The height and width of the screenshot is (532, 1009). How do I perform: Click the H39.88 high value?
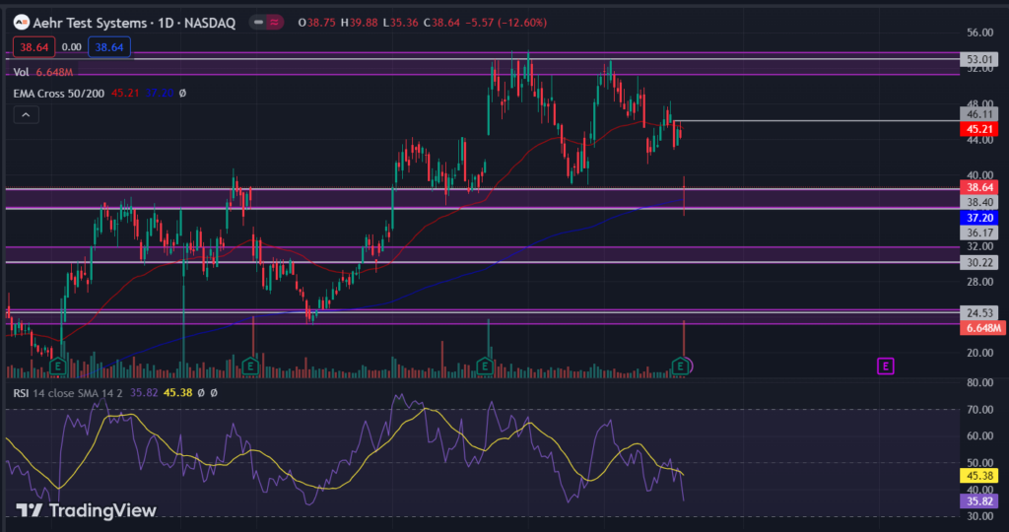tap(359, 23)
